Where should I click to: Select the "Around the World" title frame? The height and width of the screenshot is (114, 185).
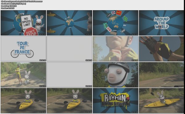[x=161, y=23]
